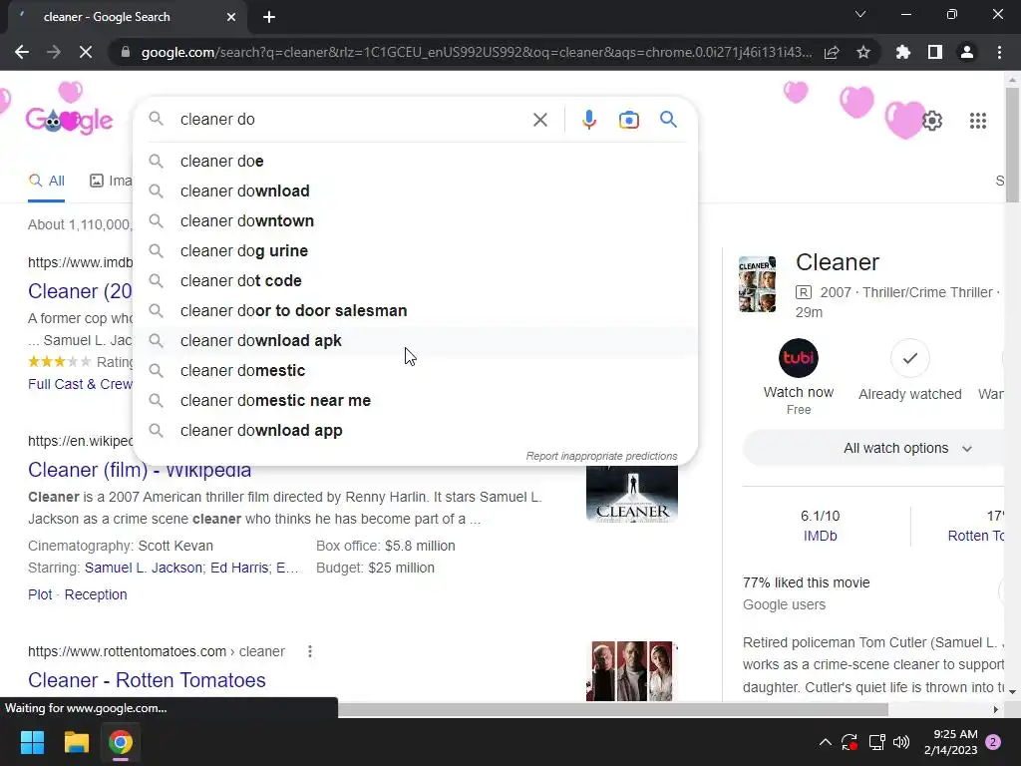Switch to the Images search tab
The image size is (1021, 766).
pyautogui.click(x=111, y=182)
